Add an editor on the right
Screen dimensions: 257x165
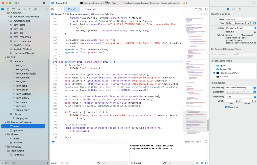207,9
